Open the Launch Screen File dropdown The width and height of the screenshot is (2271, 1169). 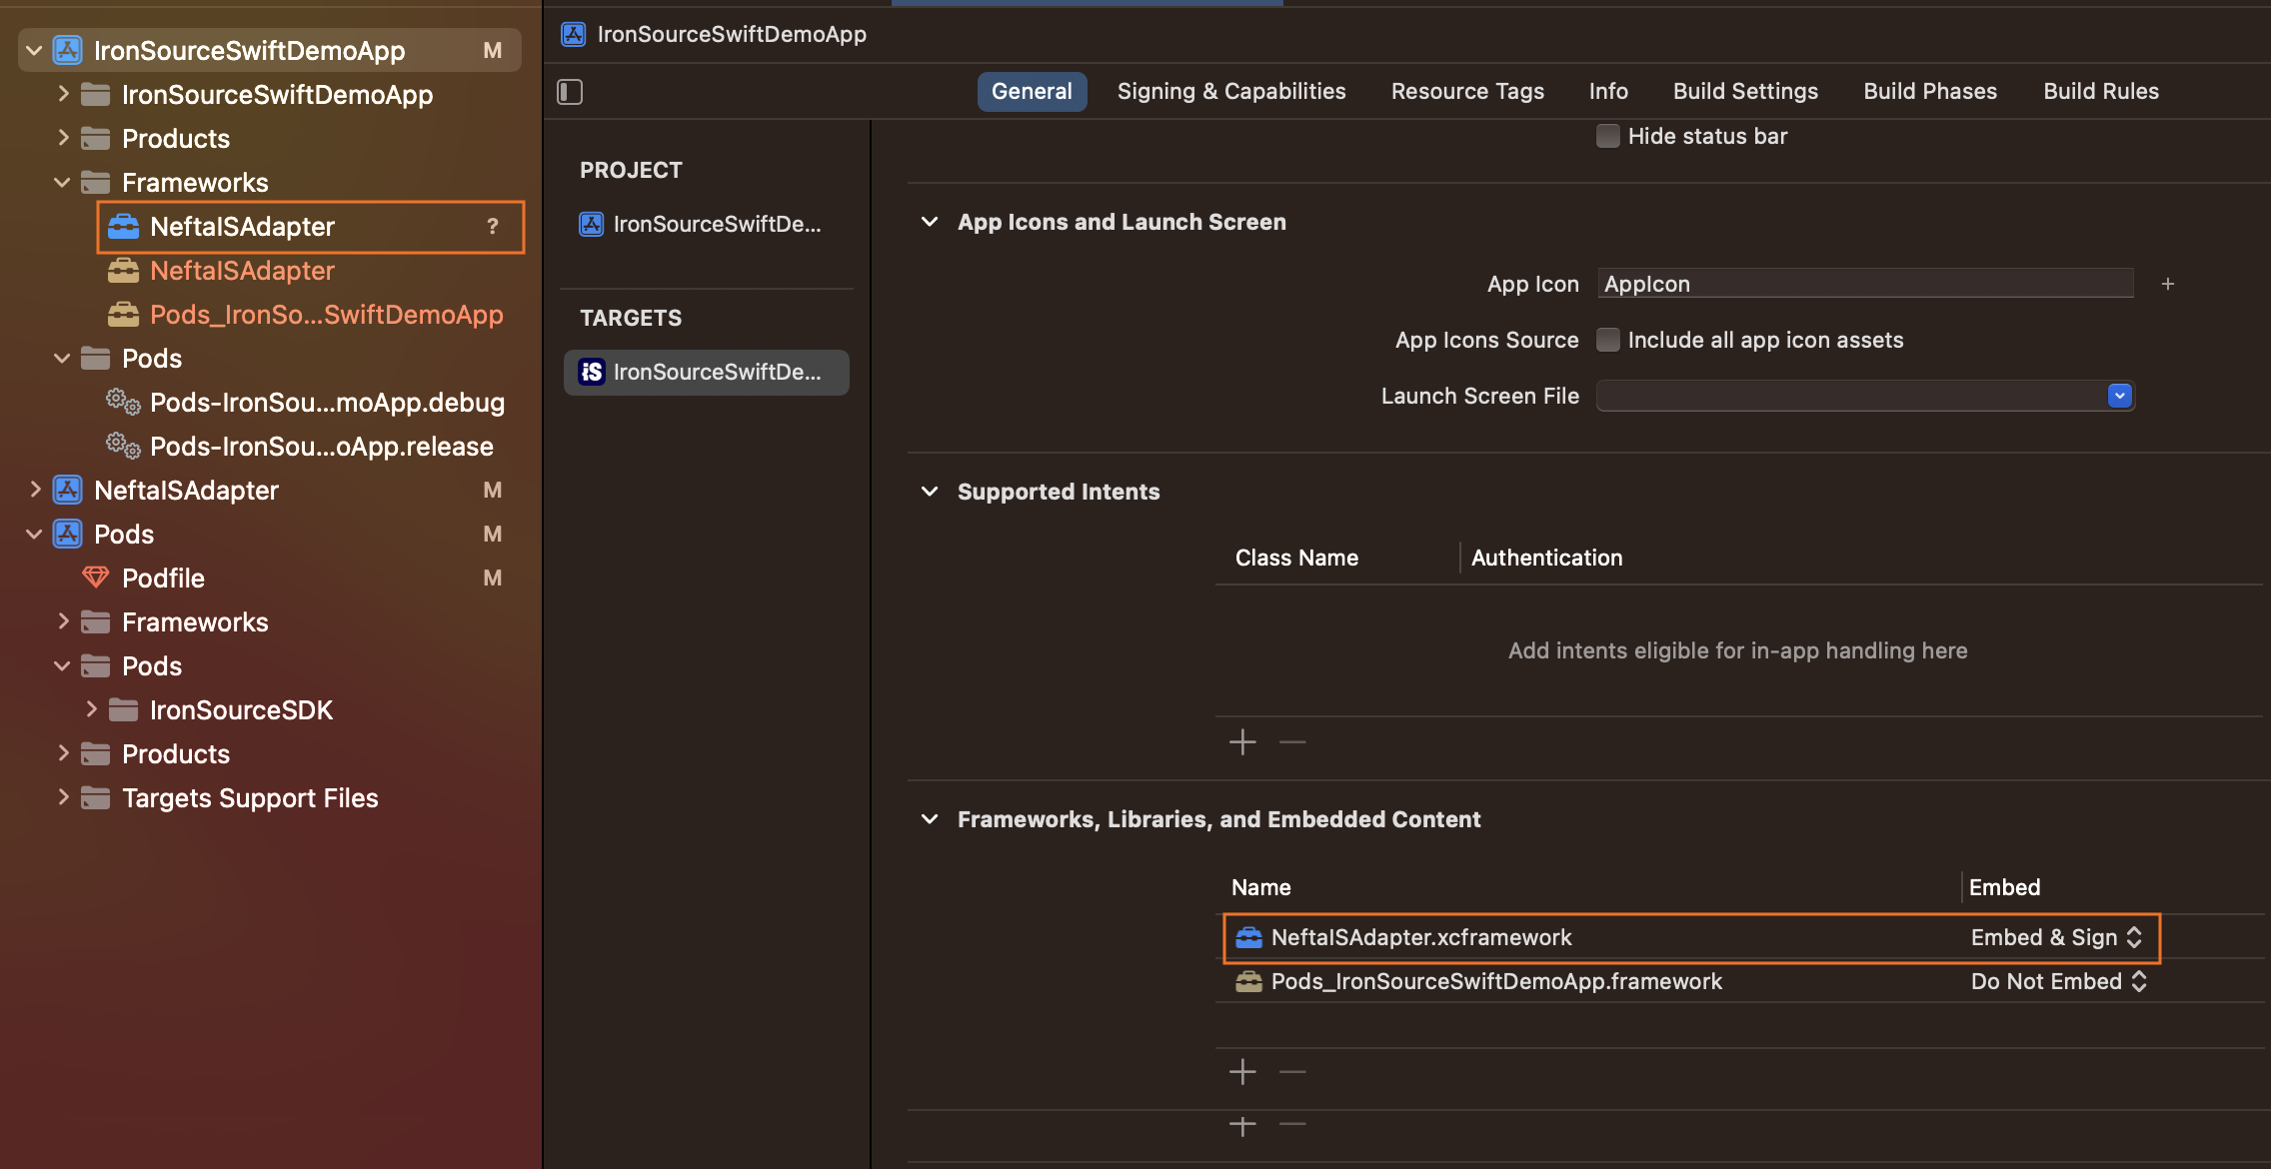click(x=2119, y=396)
